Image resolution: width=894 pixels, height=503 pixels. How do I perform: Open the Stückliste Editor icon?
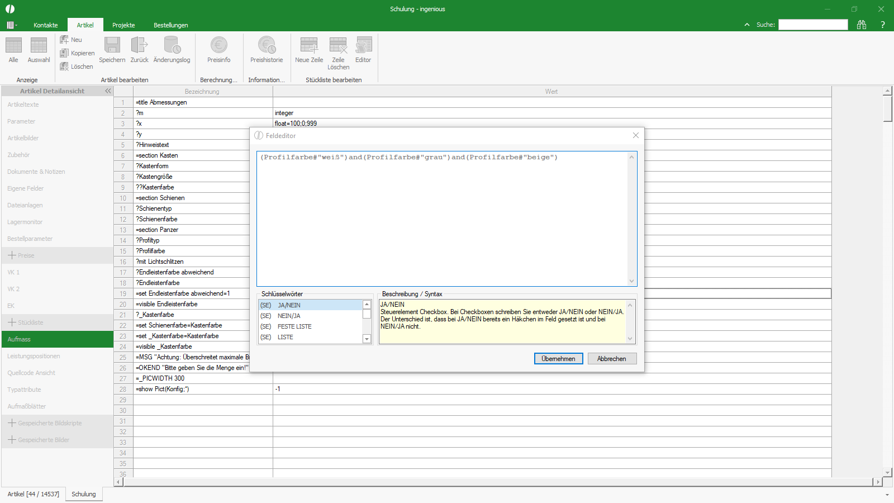click(x=363, y=46)
